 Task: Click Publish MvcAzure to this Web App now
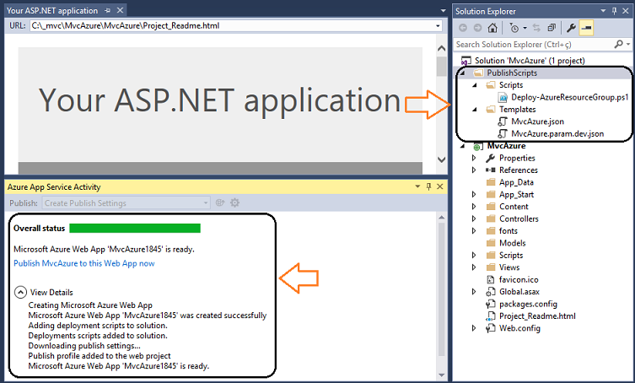[x=84, y=263]
